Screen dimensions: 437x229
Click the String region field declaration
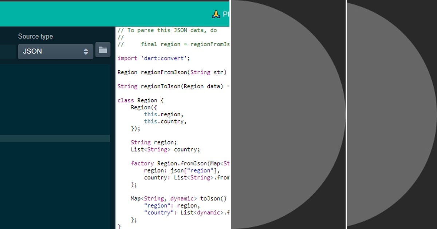coord(153,142)
